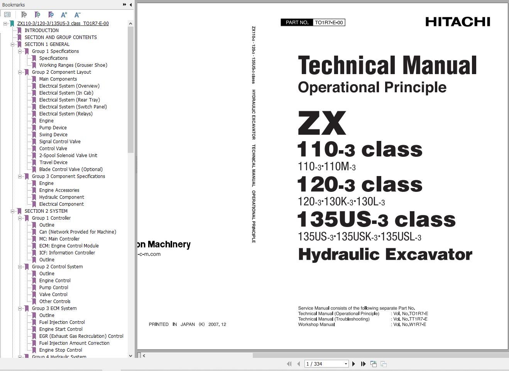Image resolution: width=509 pixels, height=371 pixels.
Task: Open EGR (Exhaust Gas Recirculation) Control bookmark
Action: tap(81, 336)
